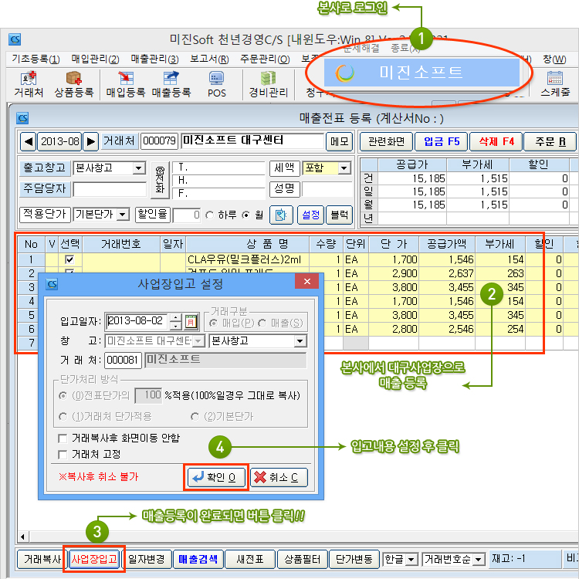Open the 경비관리 expense management icon
This screenshot has height=579, width=579.
269,85
